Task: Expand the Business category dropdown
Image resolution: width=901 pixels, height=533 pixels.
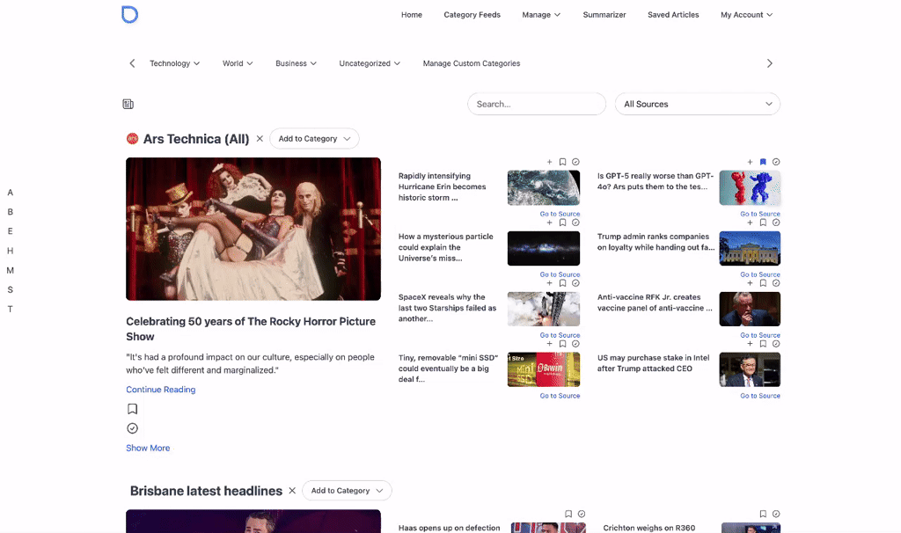Action: (296, 63)
